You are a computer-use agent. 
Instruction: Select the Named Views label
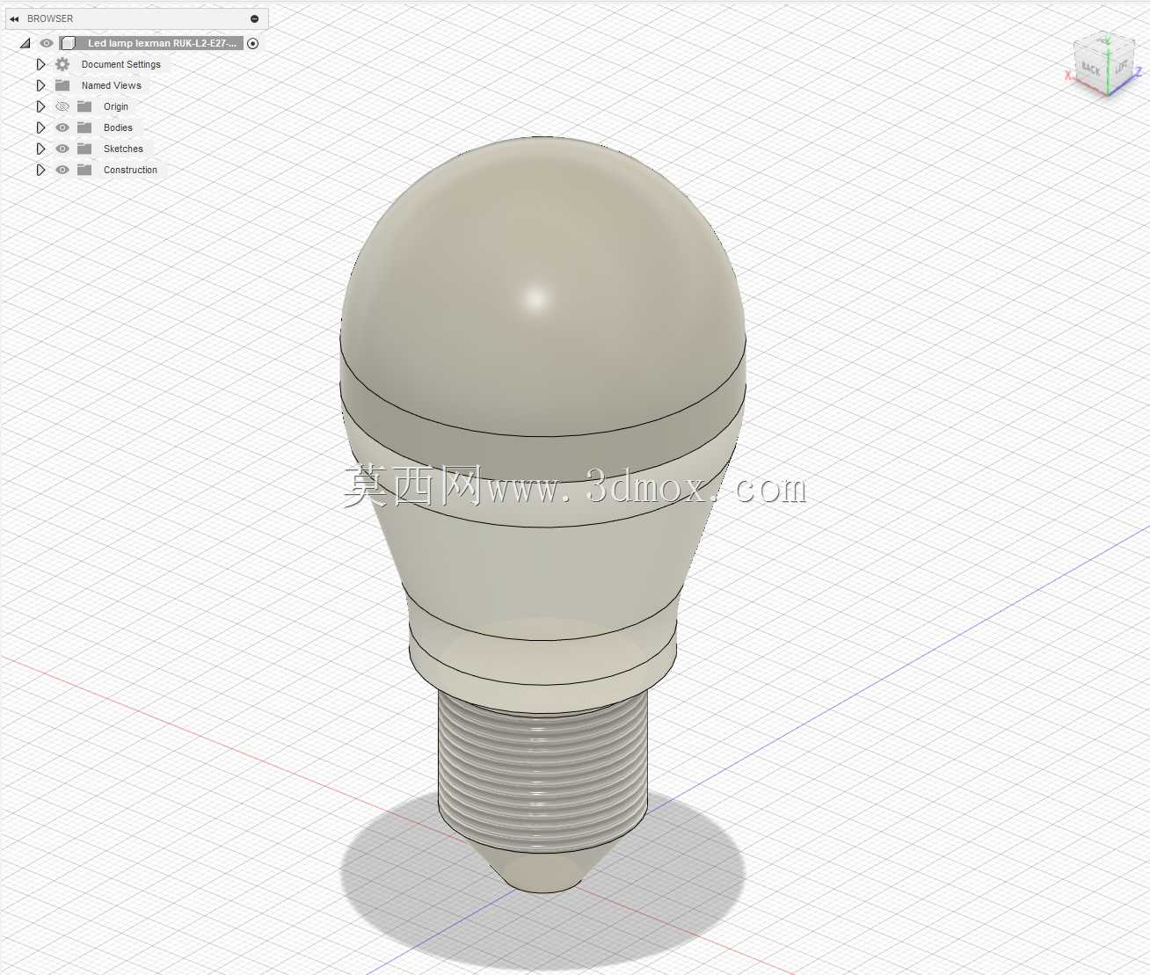click(112, 85)
